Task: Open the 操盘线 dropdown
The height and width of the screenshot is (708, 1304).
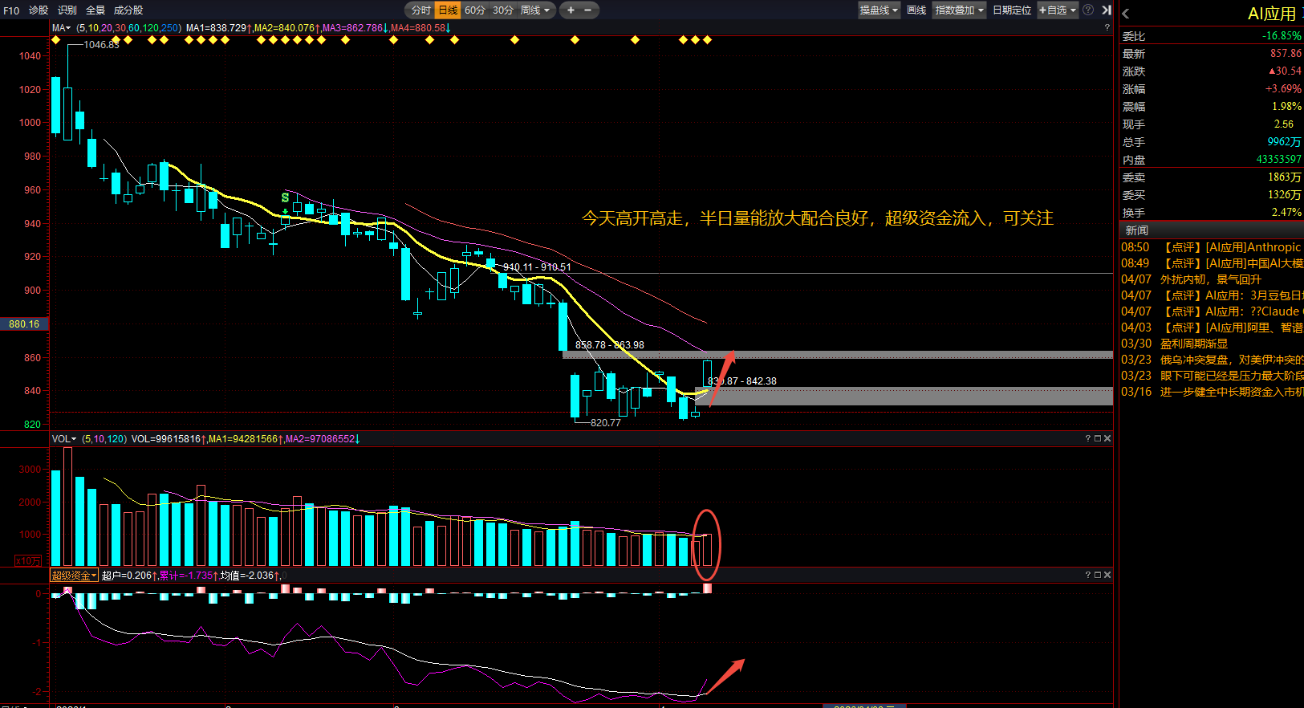Action: point(879,10)
